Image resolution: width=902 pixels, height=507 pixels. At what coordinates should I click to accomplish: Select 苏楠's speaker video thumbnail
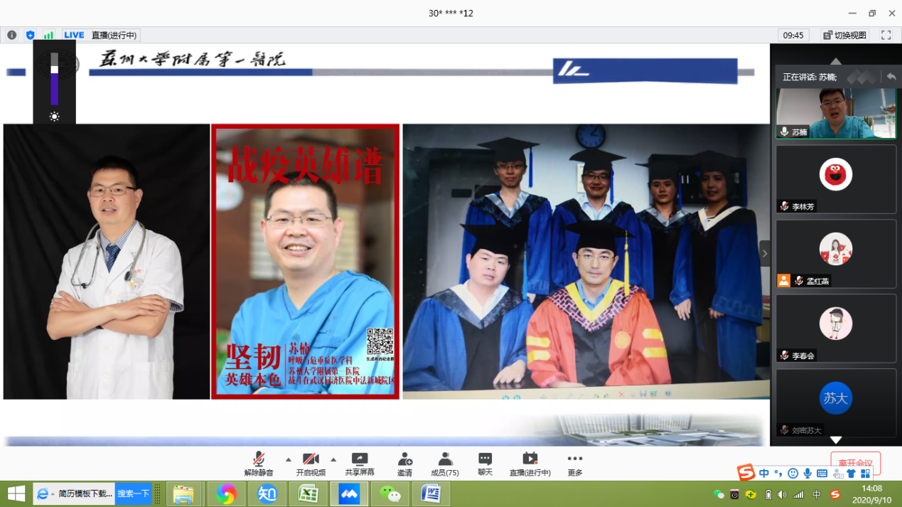click(835, 114)
